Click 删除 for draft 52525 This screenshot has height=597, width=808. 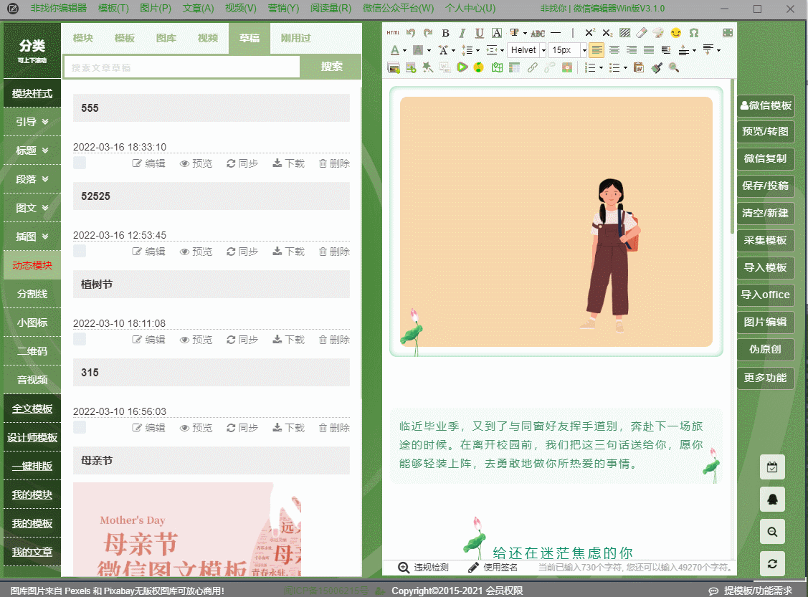[334, 252]
